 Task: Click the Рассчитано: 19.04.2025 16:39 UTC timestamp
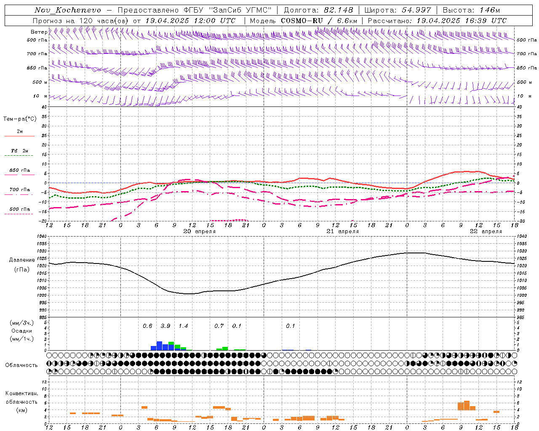point(437,21)
